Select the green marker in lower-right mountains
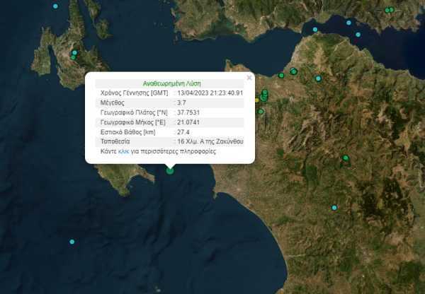Viewport: 425px width, 294px height. pyautogui.click(x=346, y=158)
